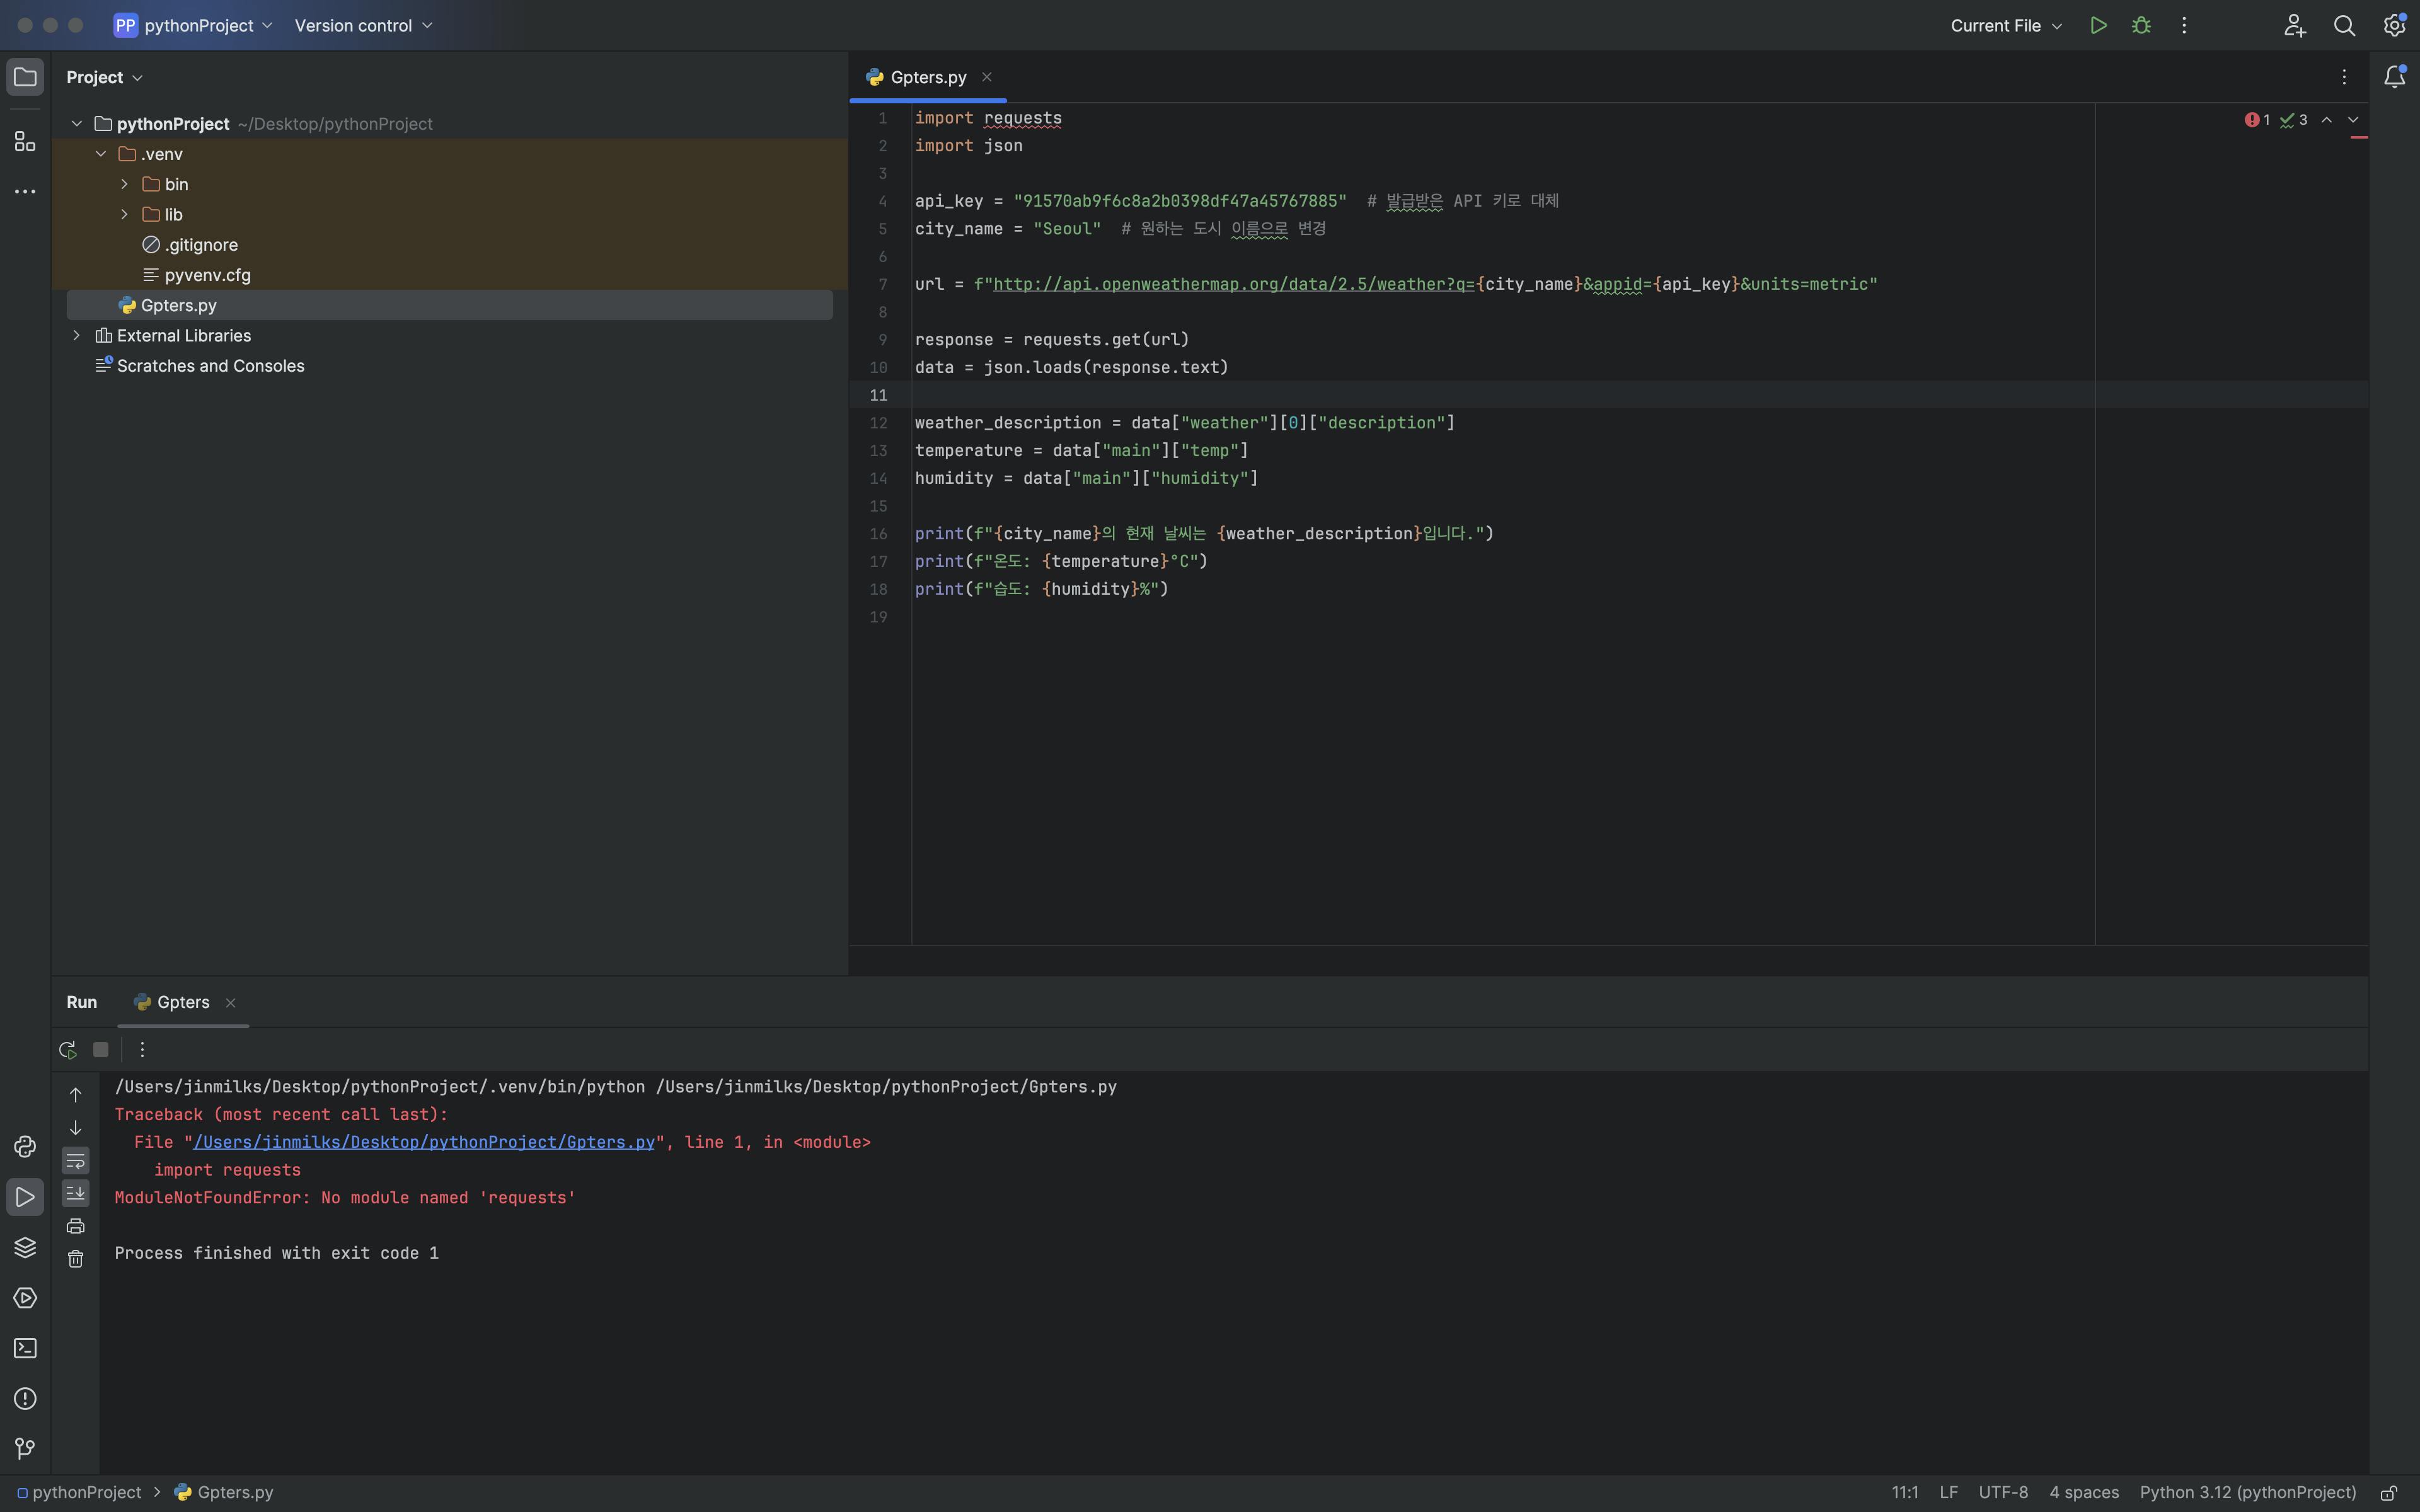2420x1512 pixels.
Task: Collapse the .venv folder
Action: click(x=101, y=154)
